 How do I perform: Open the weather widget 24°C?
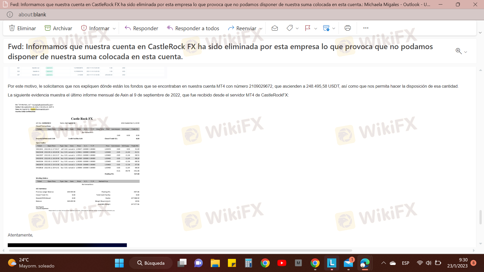coord(31,263)
